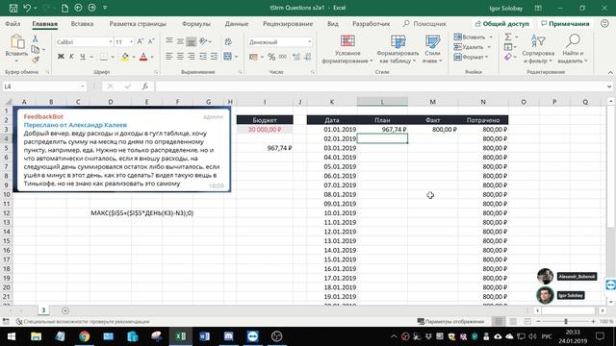Open Format as table (Форматировать как таблицу)
The image size is (616, 346).
[398, 49]
